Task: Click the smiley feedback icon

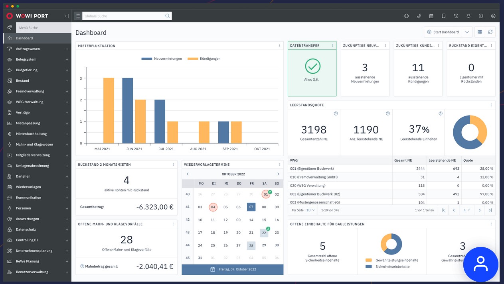Action: point(407,16)
